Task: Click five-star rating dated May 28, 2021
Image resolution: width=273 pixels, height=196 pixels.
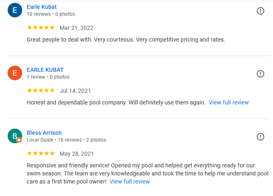Action: point(41,154)
